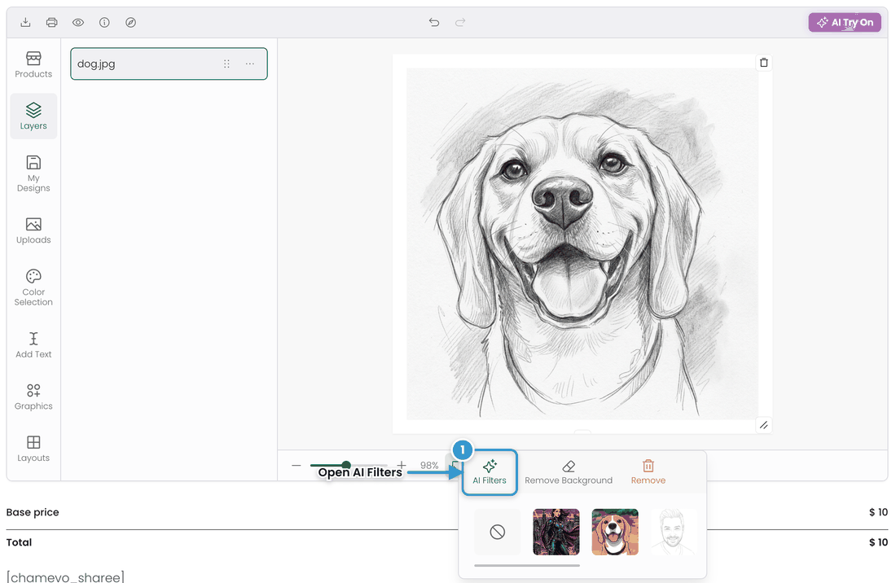The image size is (896, 583).
Task: Open the AI Try On button
Action: pos(845,22)
